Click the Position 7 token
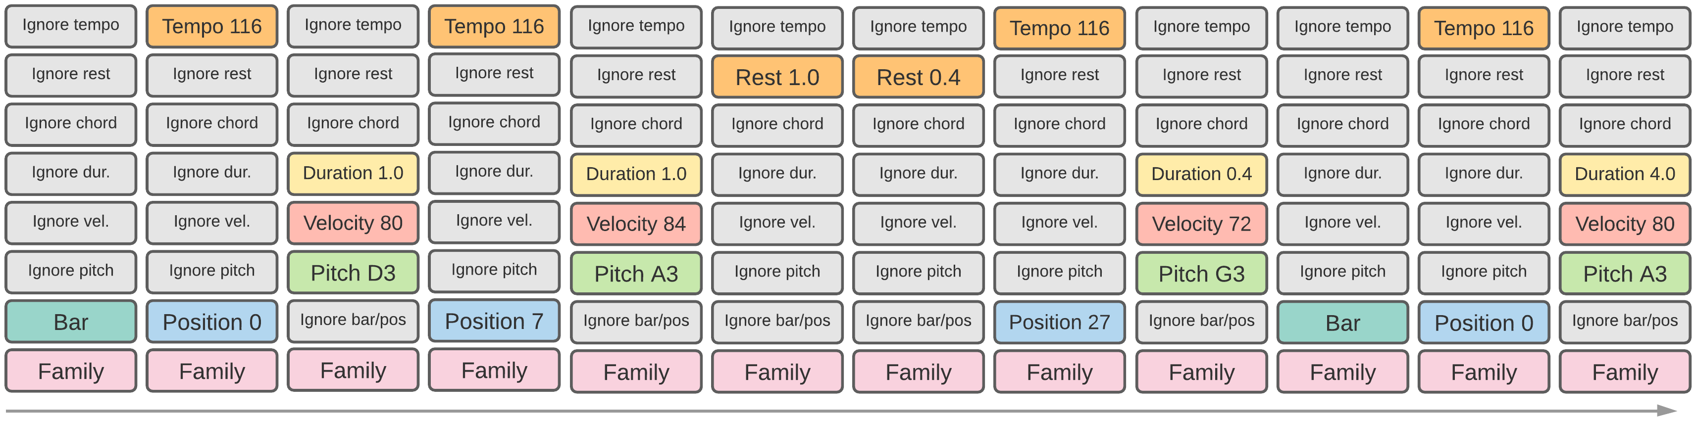This screenshot has width=1695, height=421. click(x=494, y=321)
